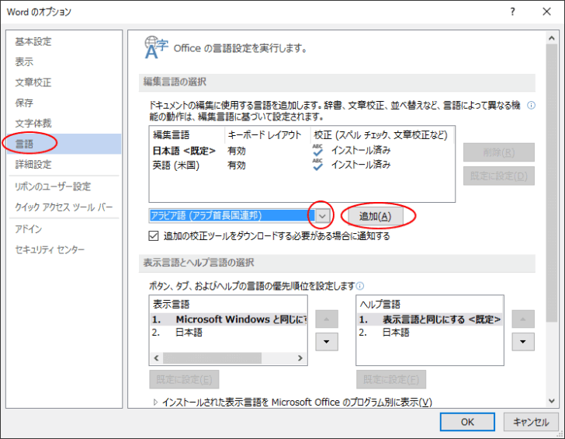Click the 追加(A) button
The height and width of the screenshot is (439, 565).
click(375, 216)
